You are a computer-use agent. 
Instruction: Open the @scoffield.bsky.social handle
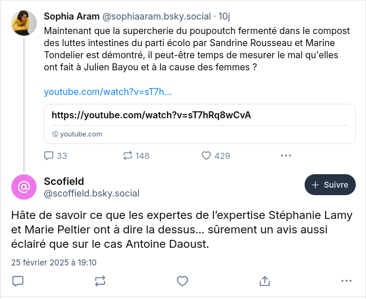(x=91, y=193)
